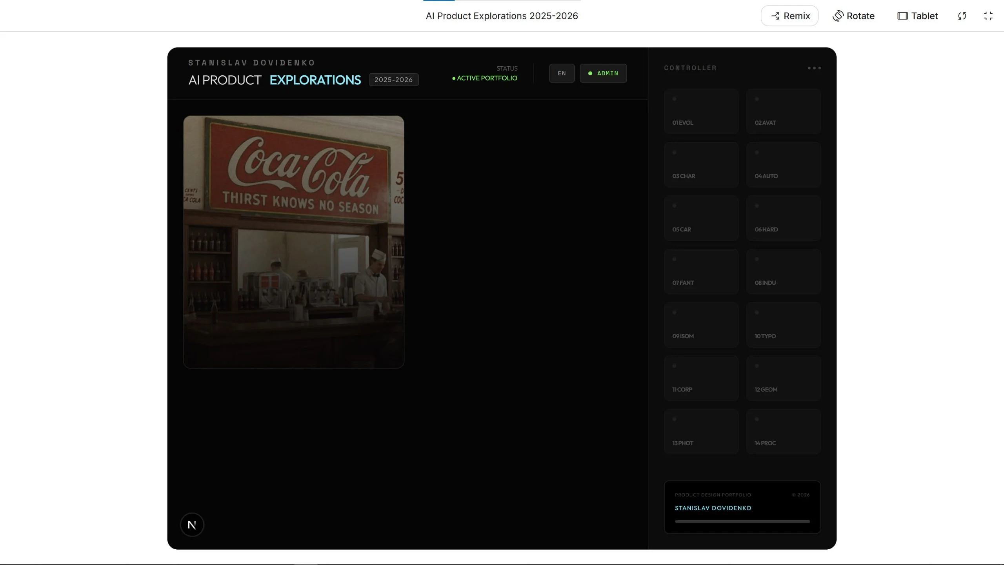
Task: Click the 2025-2026 year badge
Action: (393, 80)
